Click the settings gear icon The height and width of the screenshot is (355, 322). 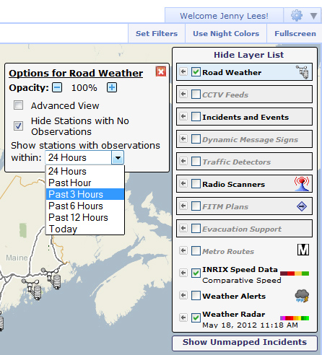(x=297, y=16)
